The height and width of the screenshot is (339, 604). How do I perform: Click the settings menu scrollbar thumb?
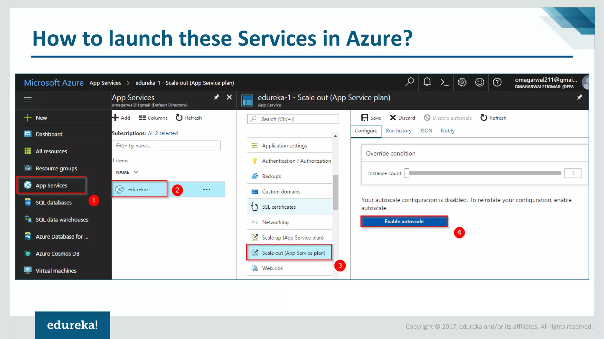click(x=335, y=192)
